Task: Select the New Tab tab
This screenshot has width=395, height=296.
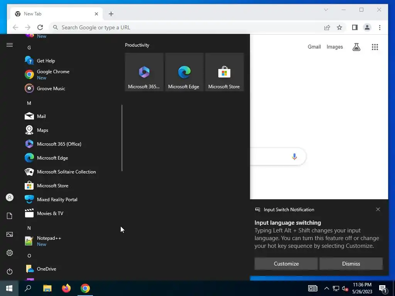Action: pyautogui.click(x=56, y=14)
